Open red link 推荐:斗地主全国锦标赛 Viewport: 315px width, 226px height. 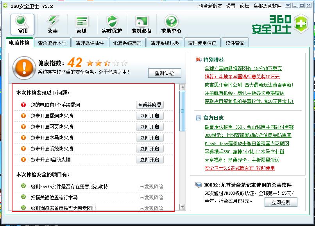(242, 77)
